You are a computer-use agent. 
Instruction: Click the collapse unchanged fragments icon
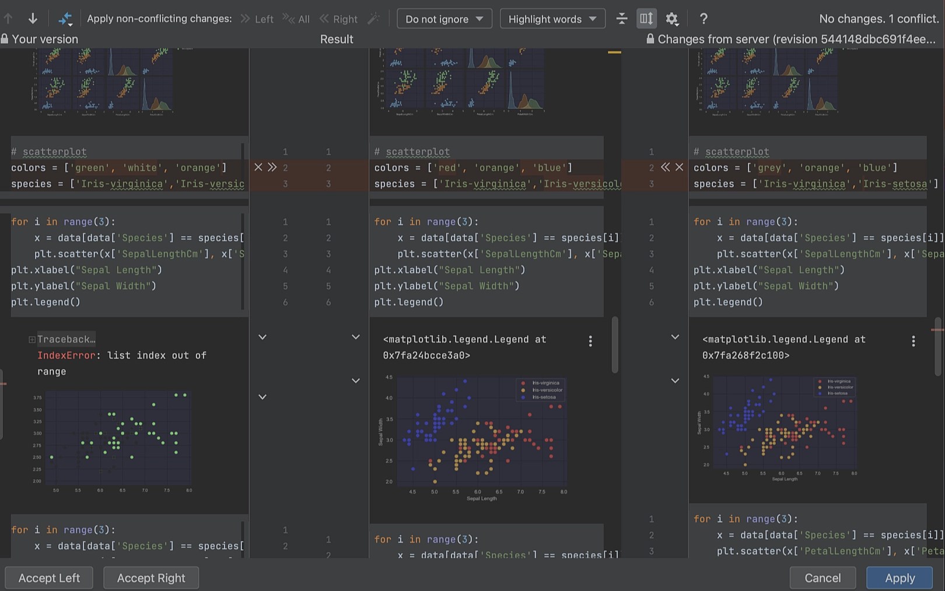point(622,19)
